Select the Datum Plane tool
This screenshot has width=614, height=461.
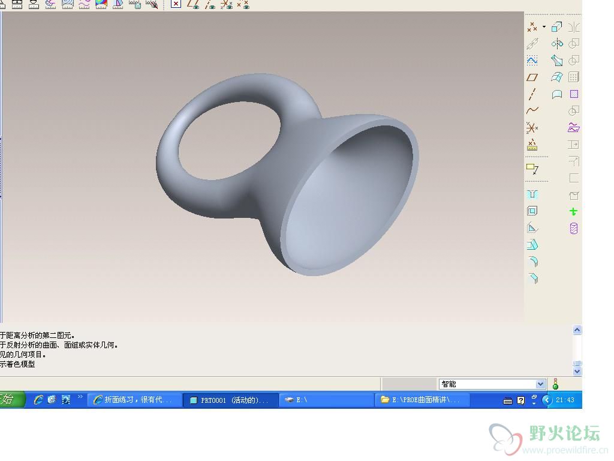click(x=532, y=77)
